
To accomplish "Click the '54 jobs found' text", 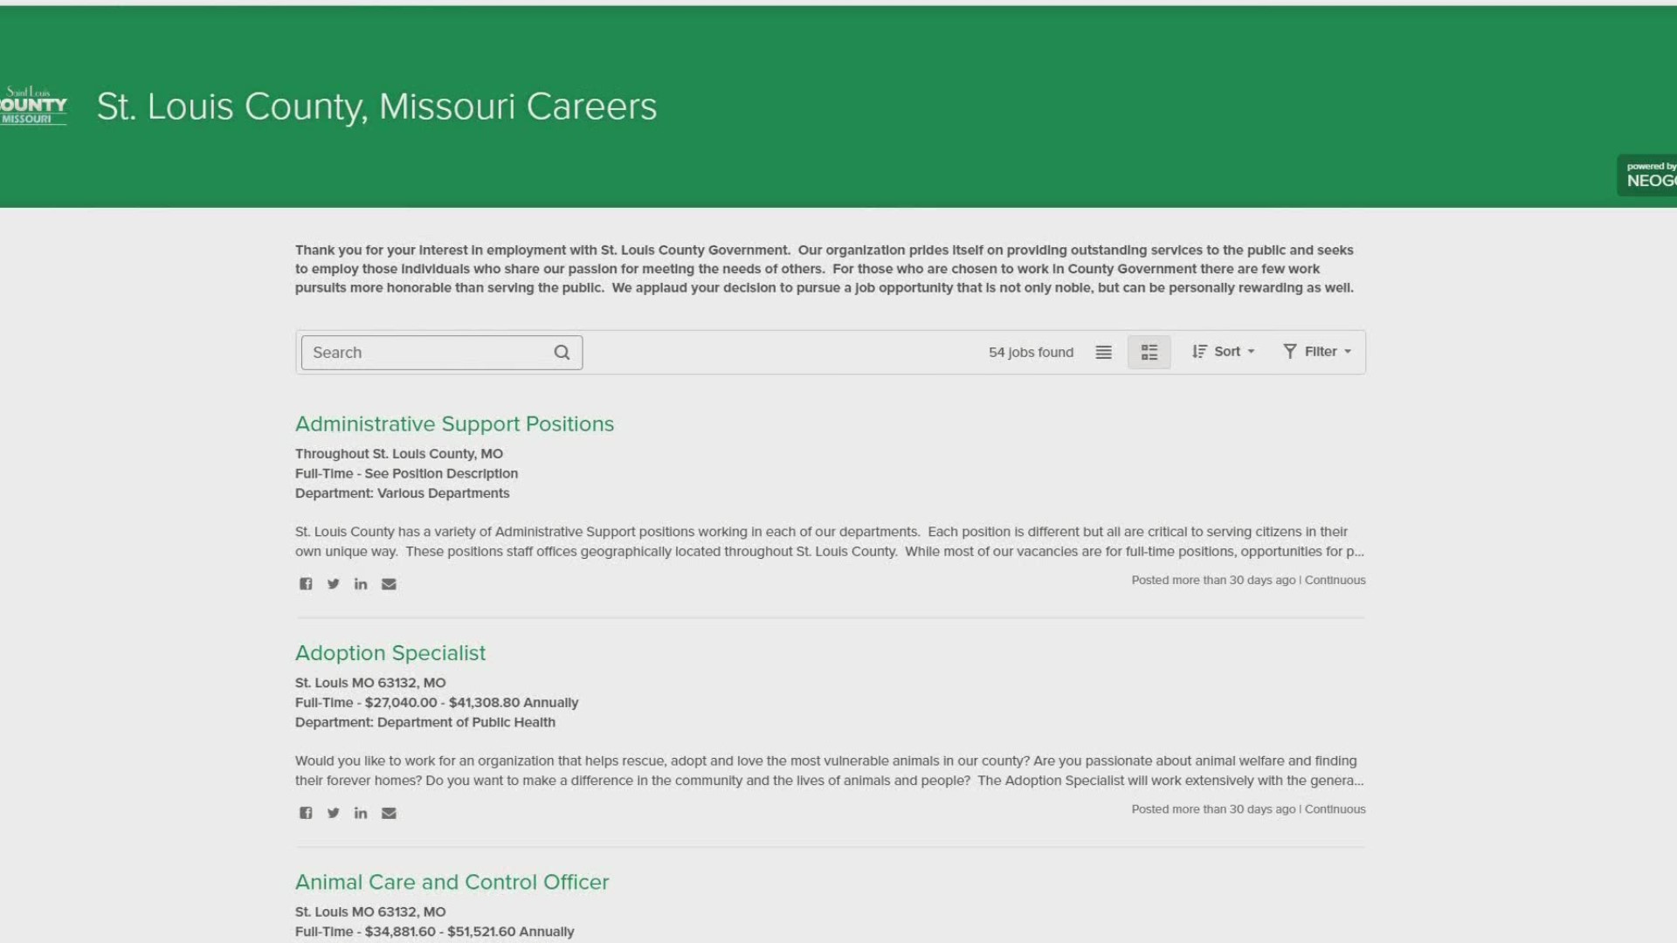I will pyautogui.click(x=1031, y=353).
